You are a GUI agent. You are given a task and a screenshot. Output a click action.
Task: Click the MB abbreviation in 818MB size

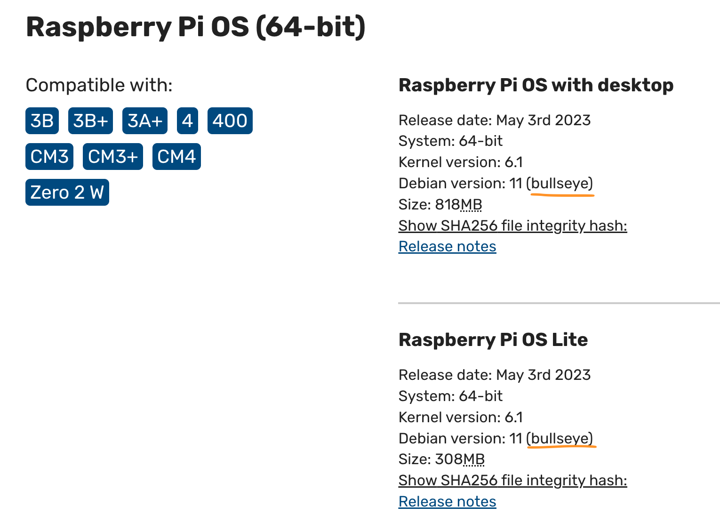[x=471, y=205]
